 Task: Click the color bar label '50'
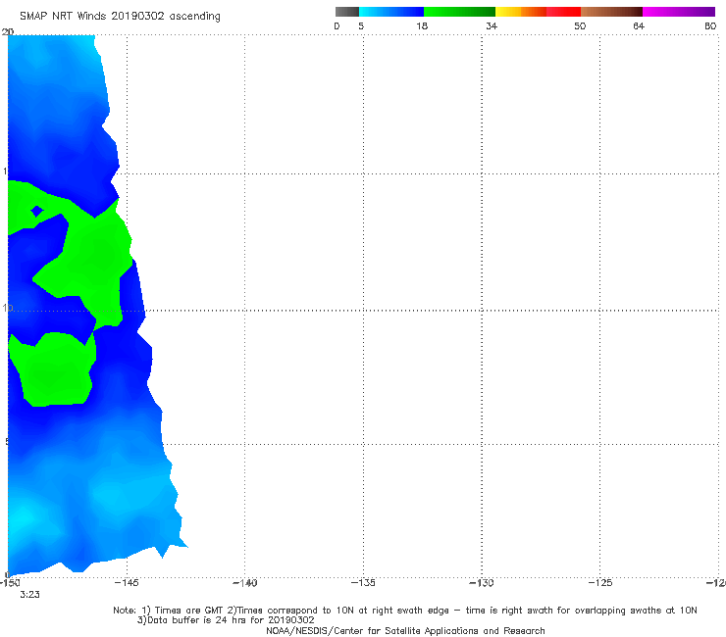click(x=580, y=25)
